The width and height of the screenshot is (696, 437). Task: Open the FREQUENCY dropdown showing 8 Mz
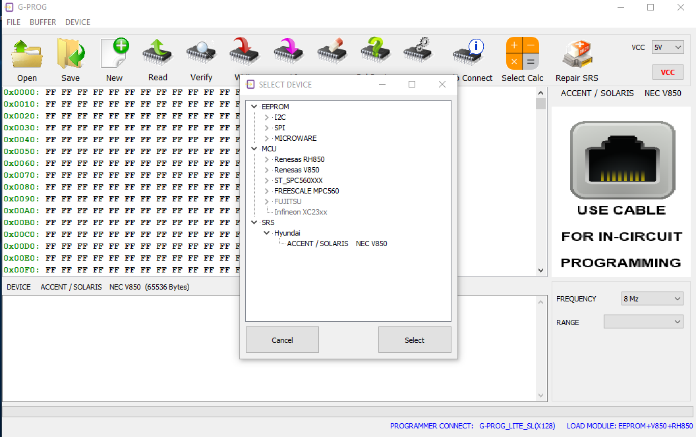tap(652, 299)
